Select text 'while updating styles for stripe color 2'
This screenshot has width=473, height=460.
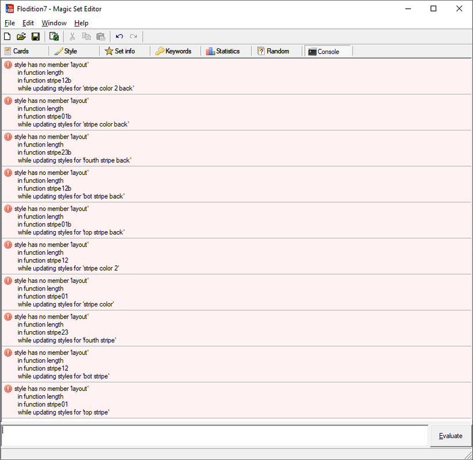pyautogui.click(x=68, y=269)
